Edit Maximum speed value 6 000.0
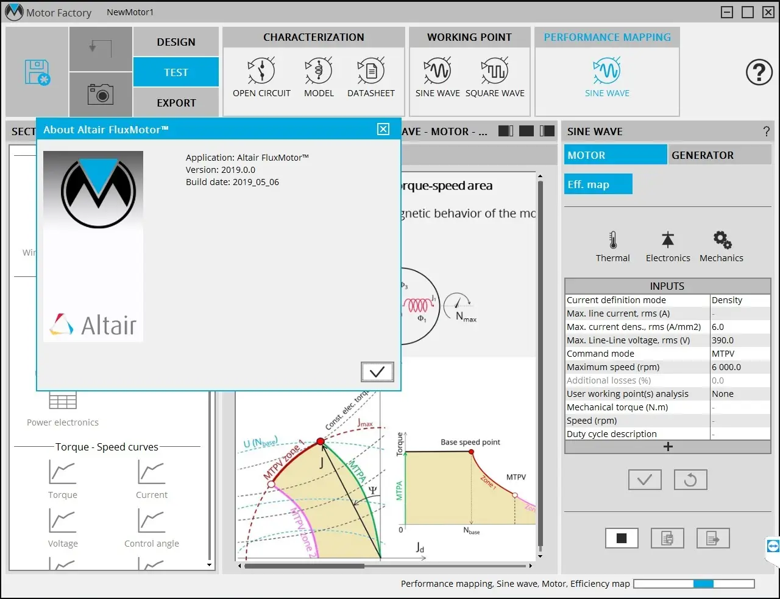The image size is (780, 599). point(740,367)
